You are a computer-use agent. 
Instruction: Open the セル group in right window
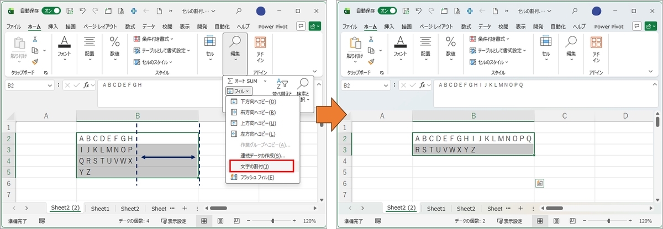pos(546,49)
